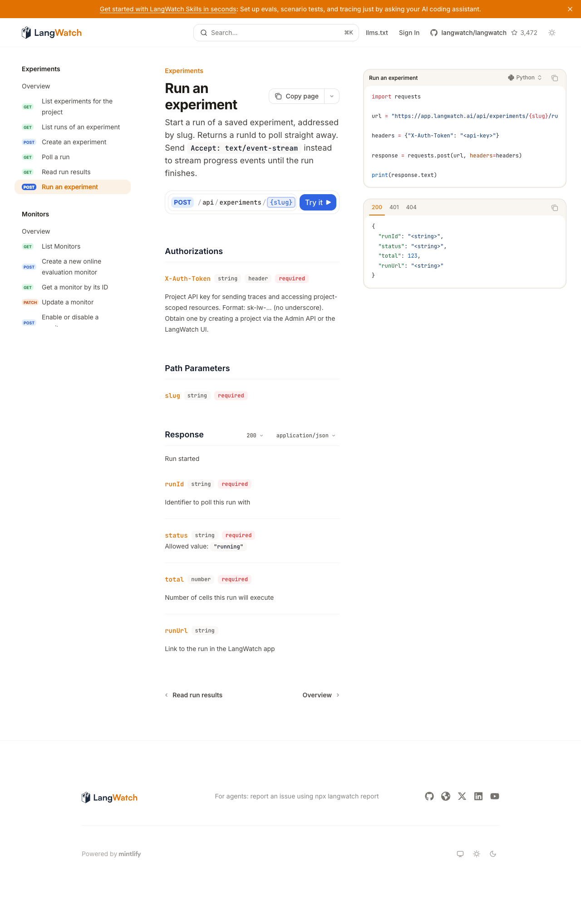Open the LangWatch logo in the header

tap(52, 33)
